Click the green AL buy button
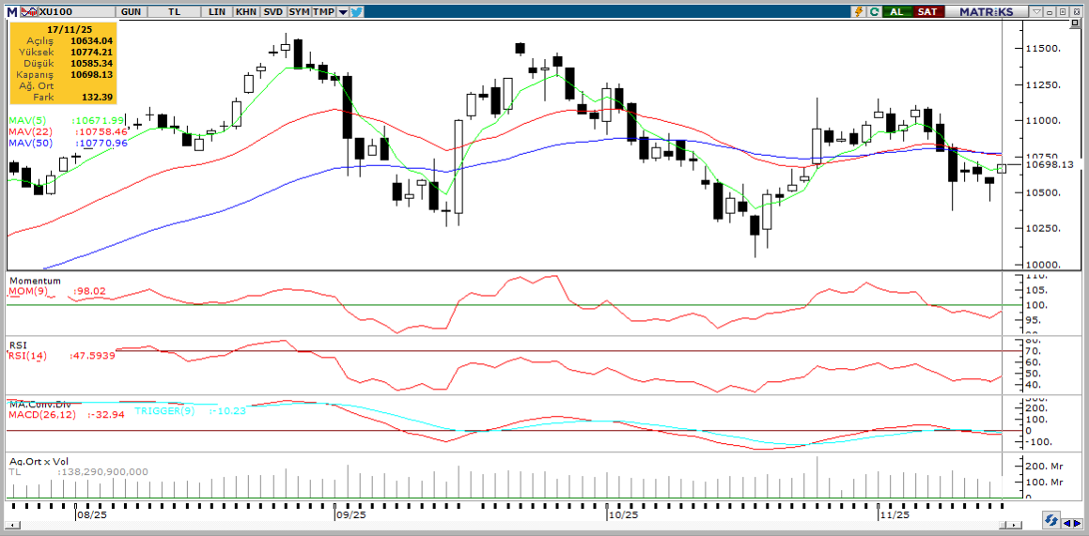Viewport: 1089px width, 536px height. [897, 11]
